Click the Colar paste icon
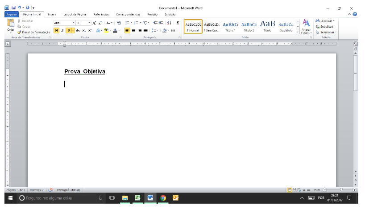This screenshot has height=209, width=365. point(11,25)
